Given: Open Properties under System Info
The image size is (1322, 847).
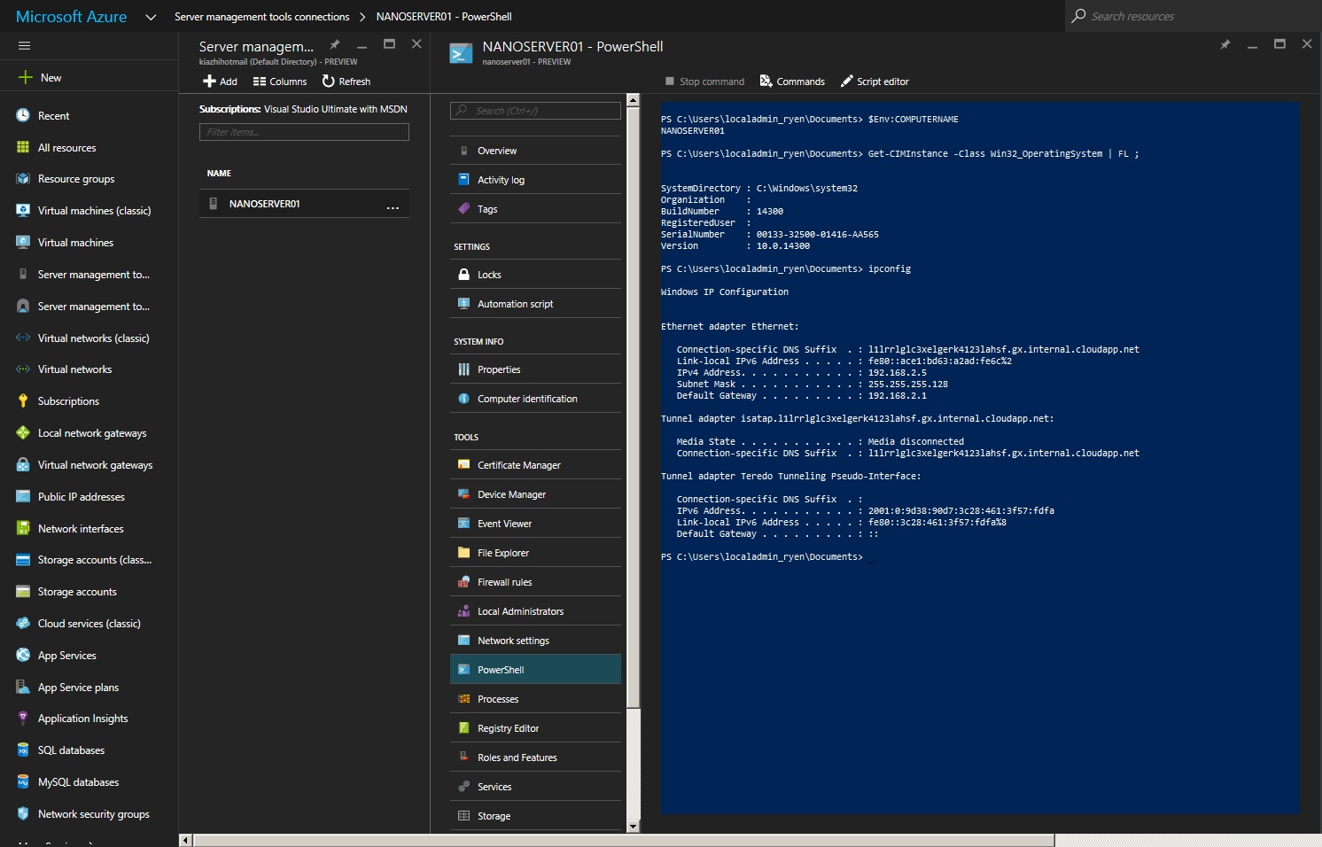Looking at the screenshot, I should click(x=535, y=369).
